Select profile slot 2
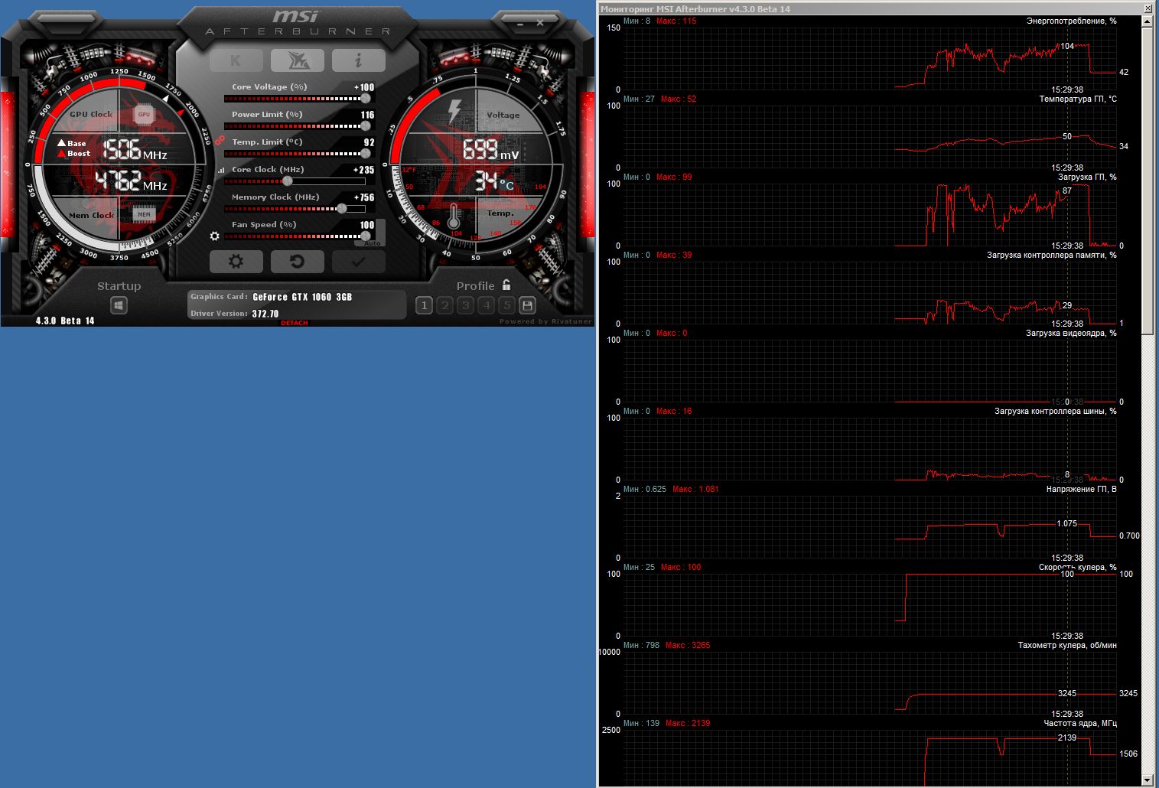 coord(445,305)
